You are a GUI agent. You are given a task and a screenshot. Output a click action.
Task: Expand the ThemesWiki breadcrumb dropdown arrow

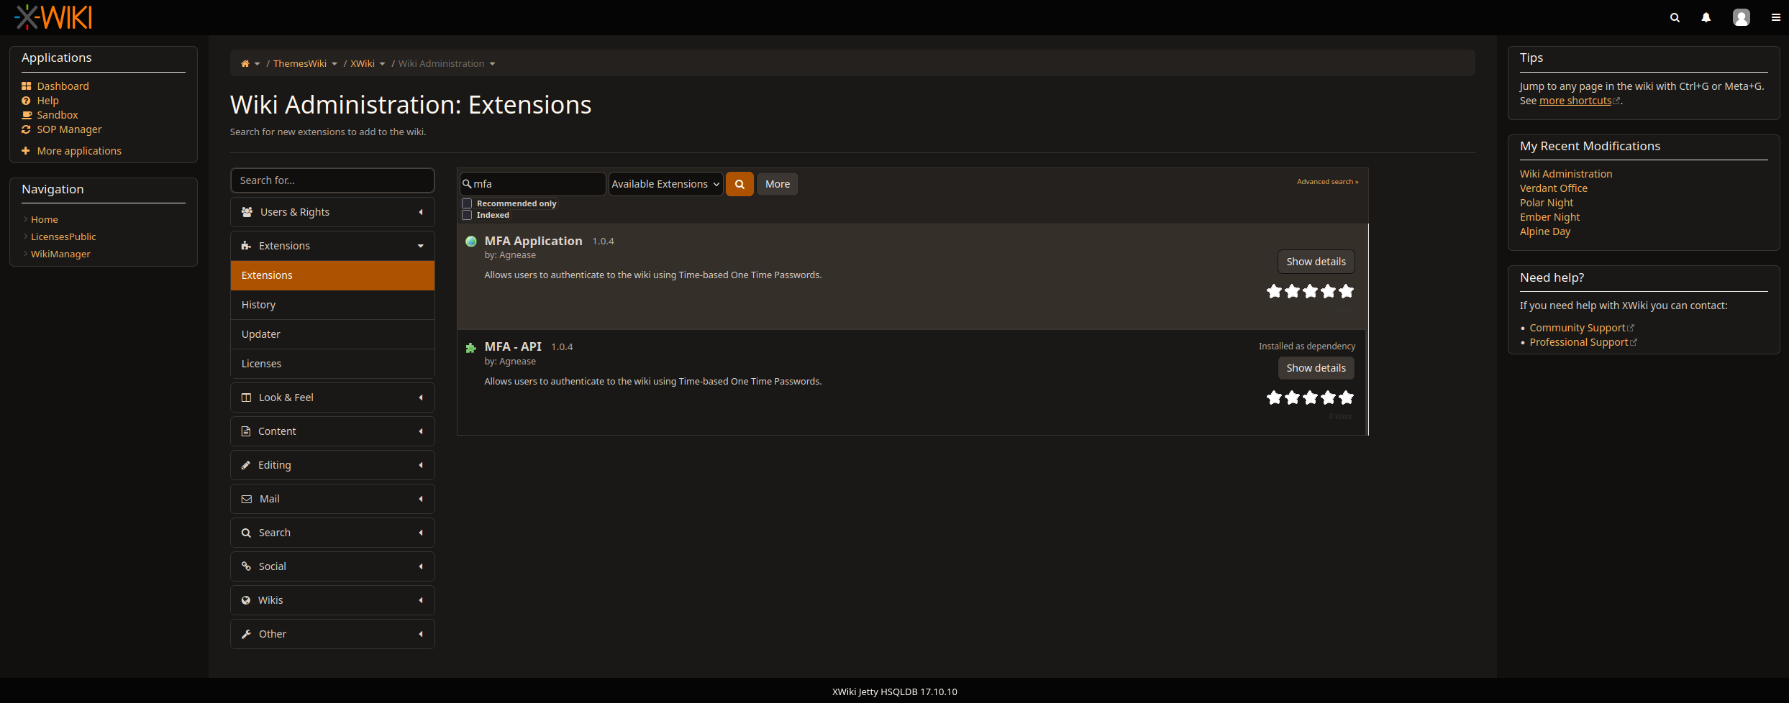click(x=334, y=64)
